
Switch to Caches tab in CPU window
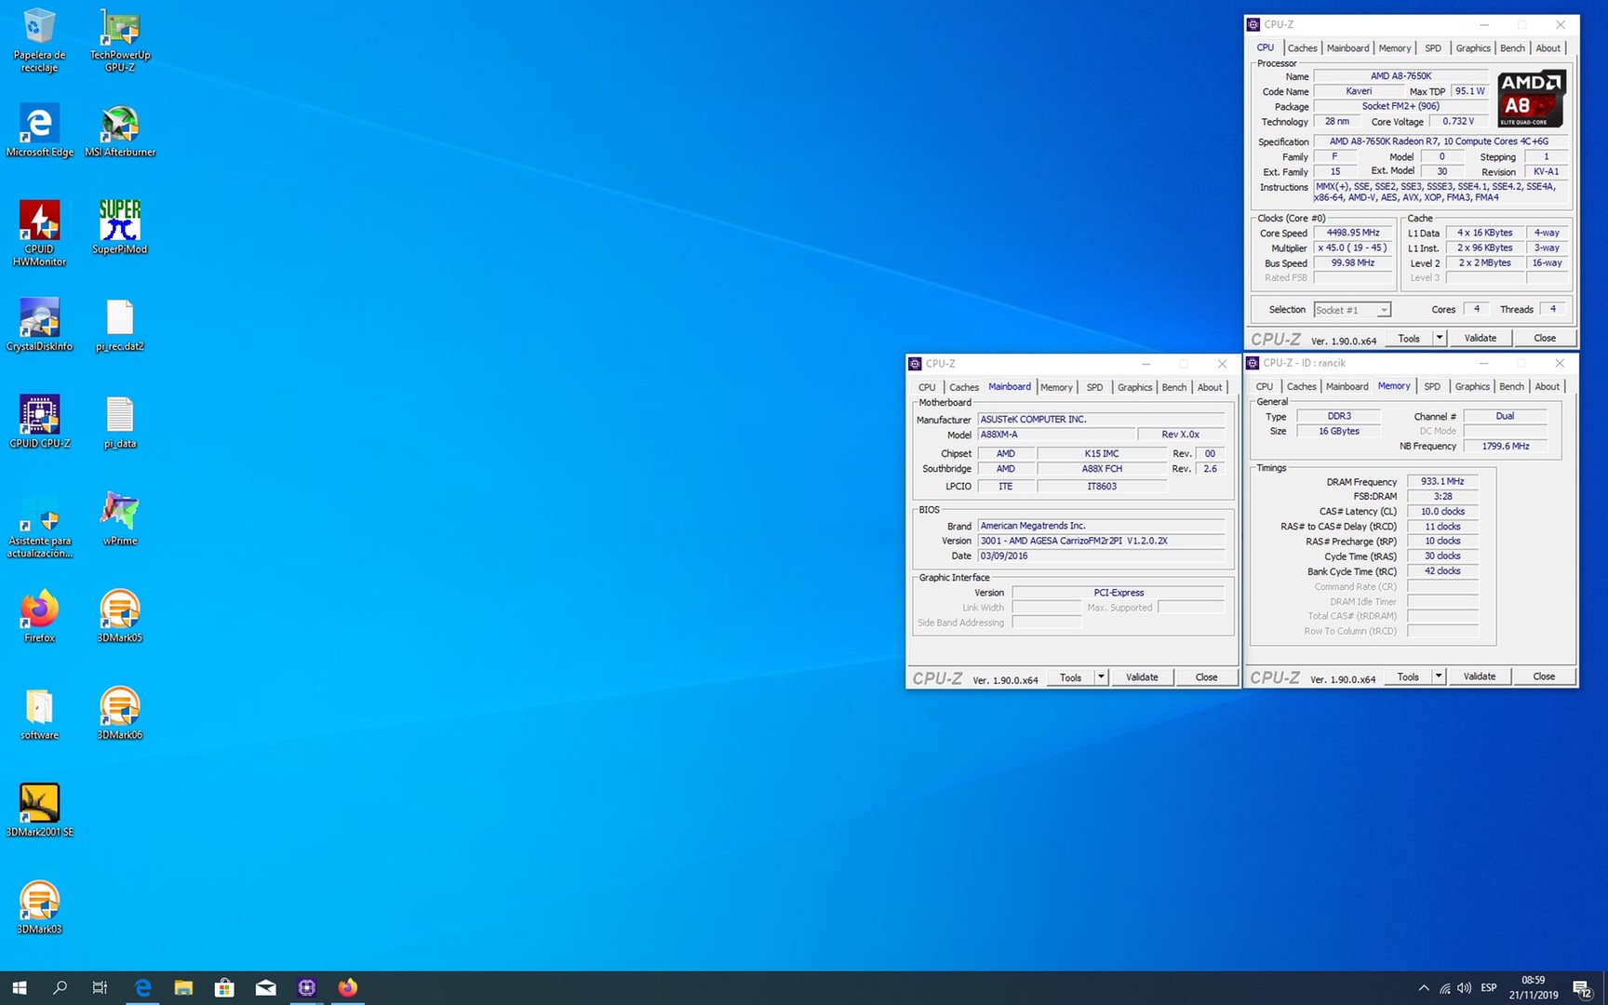(x=1302, y=48)
